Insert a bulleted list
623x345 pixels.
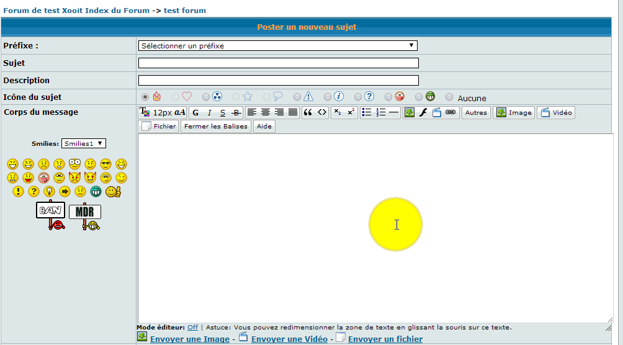point(367,112)
